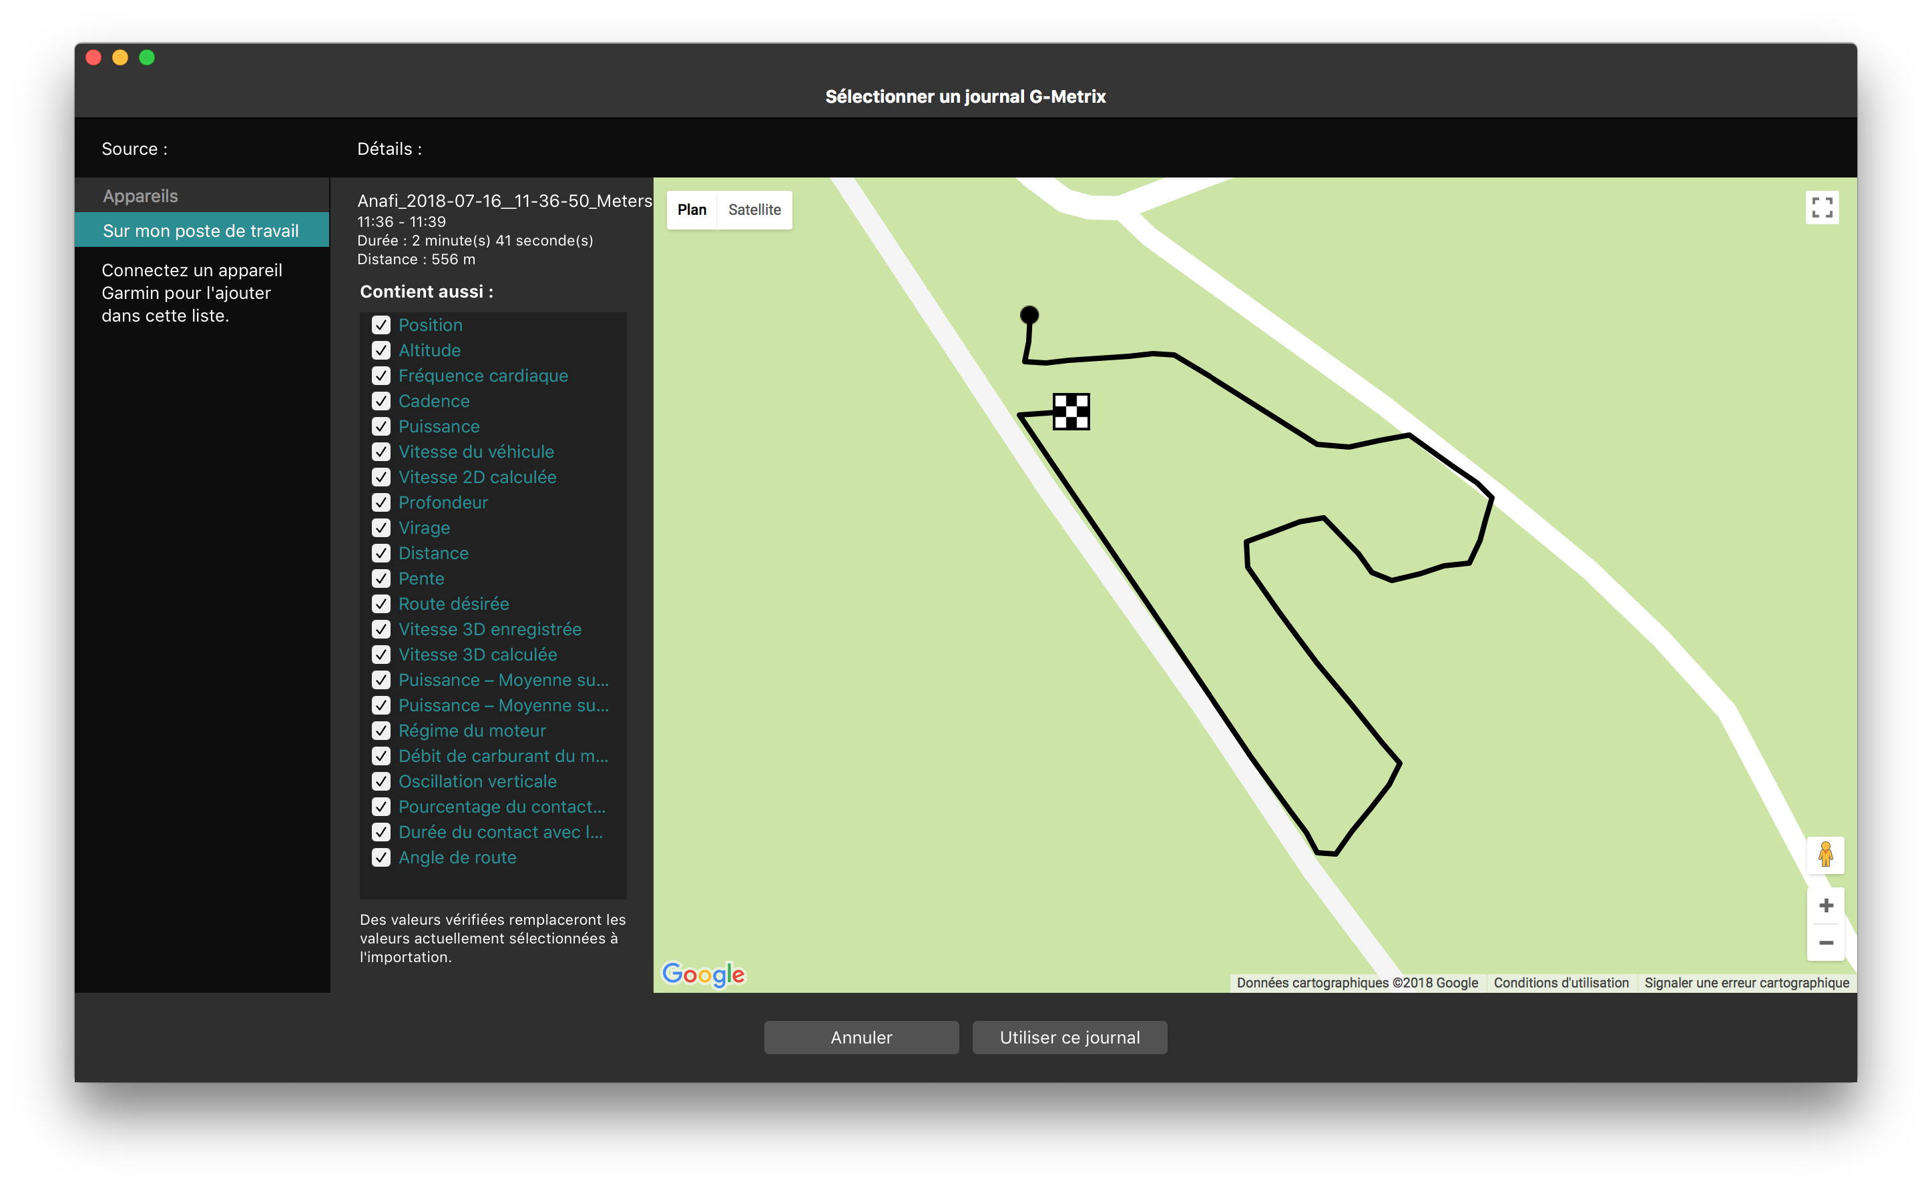Click the Appareils section header
Viewport: 1932px width, 1189px height.
(140, 195)
